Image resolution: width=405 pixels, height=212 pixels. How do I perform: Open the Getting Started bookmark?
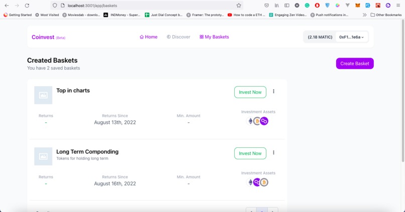coord(17,15)
